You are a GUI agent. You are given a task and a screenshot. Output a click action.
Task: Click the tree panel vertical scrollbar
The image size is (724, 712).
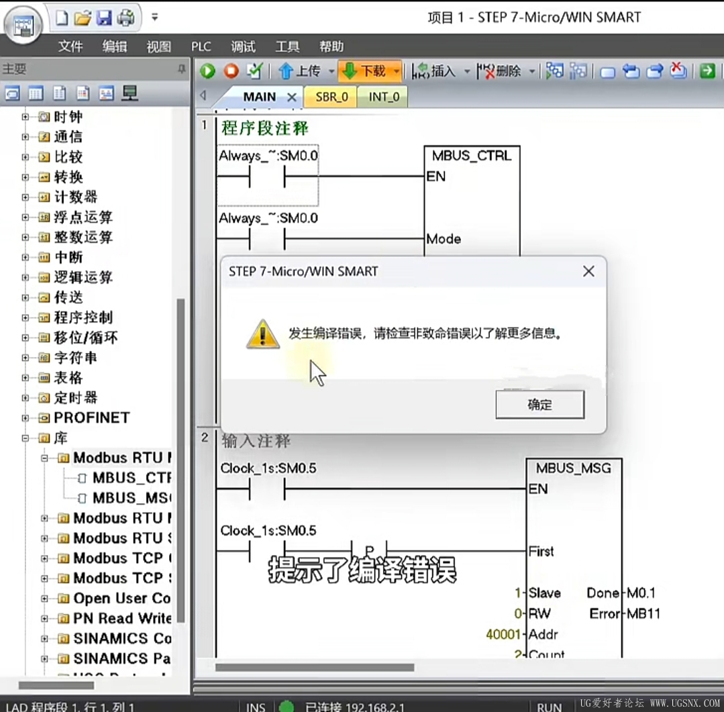[181, 460]
